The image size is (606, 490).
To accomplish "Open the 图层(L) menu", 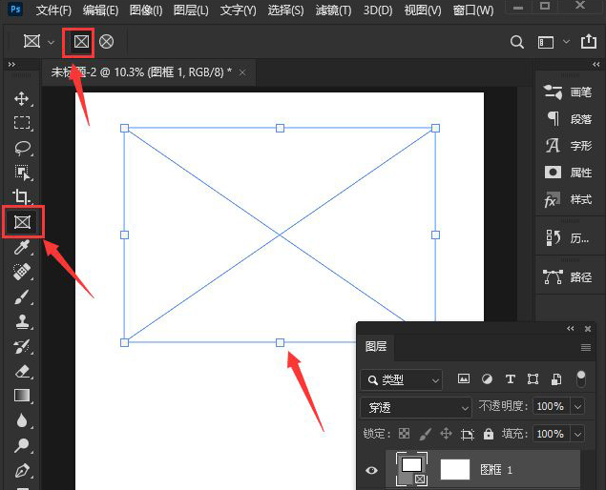I will click(191, 10).
